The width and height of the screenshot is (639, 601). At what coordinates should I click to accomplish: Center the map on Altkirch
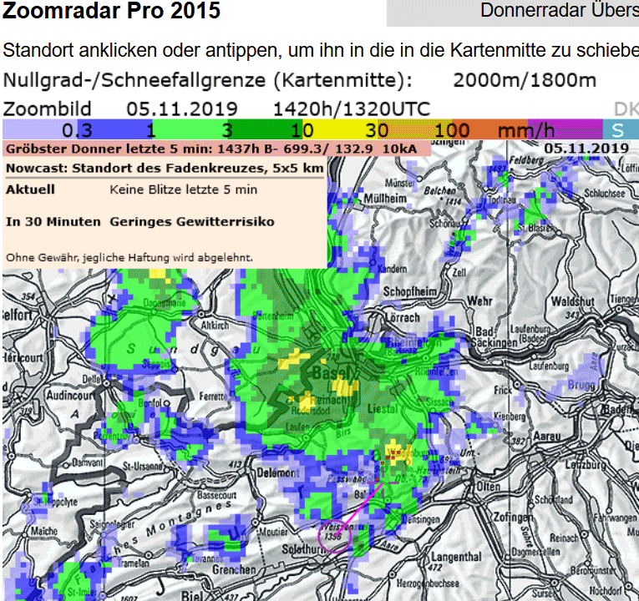tap(216, 326)
